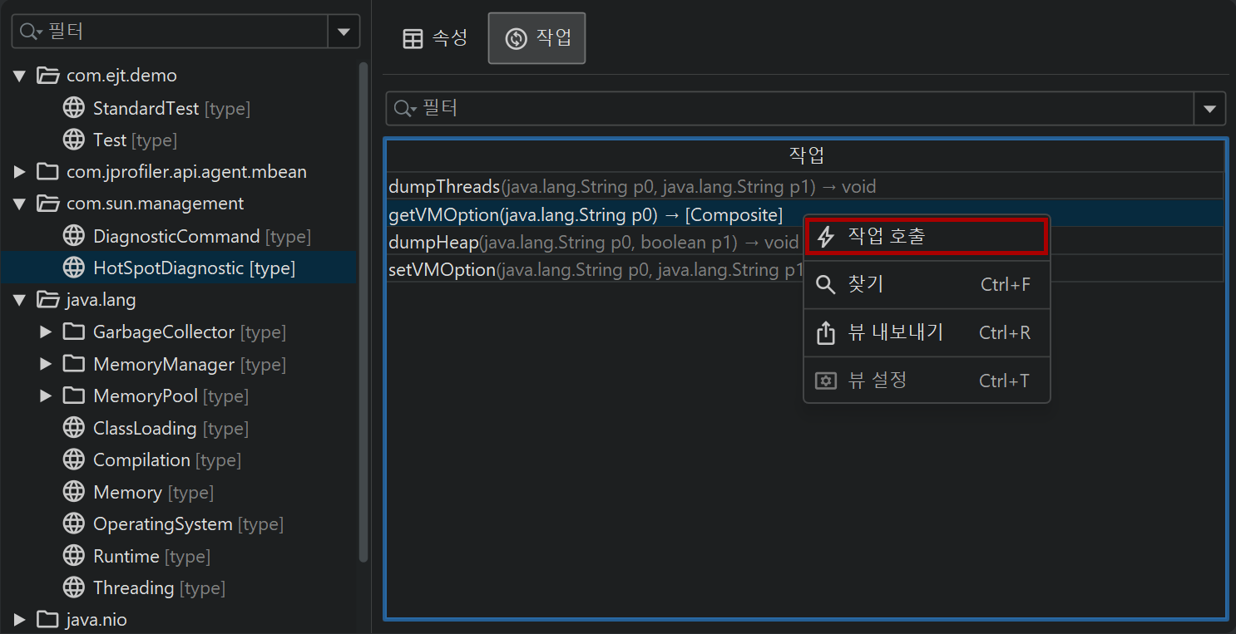Click the folder icon of com.sun.management
This screenshot has width=1236, height=634.
(x=47, y=204)
